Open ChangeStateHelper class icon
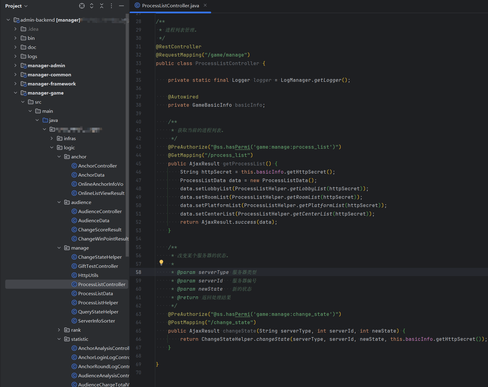This screenshot has height=387, width=488. [74, 257]
